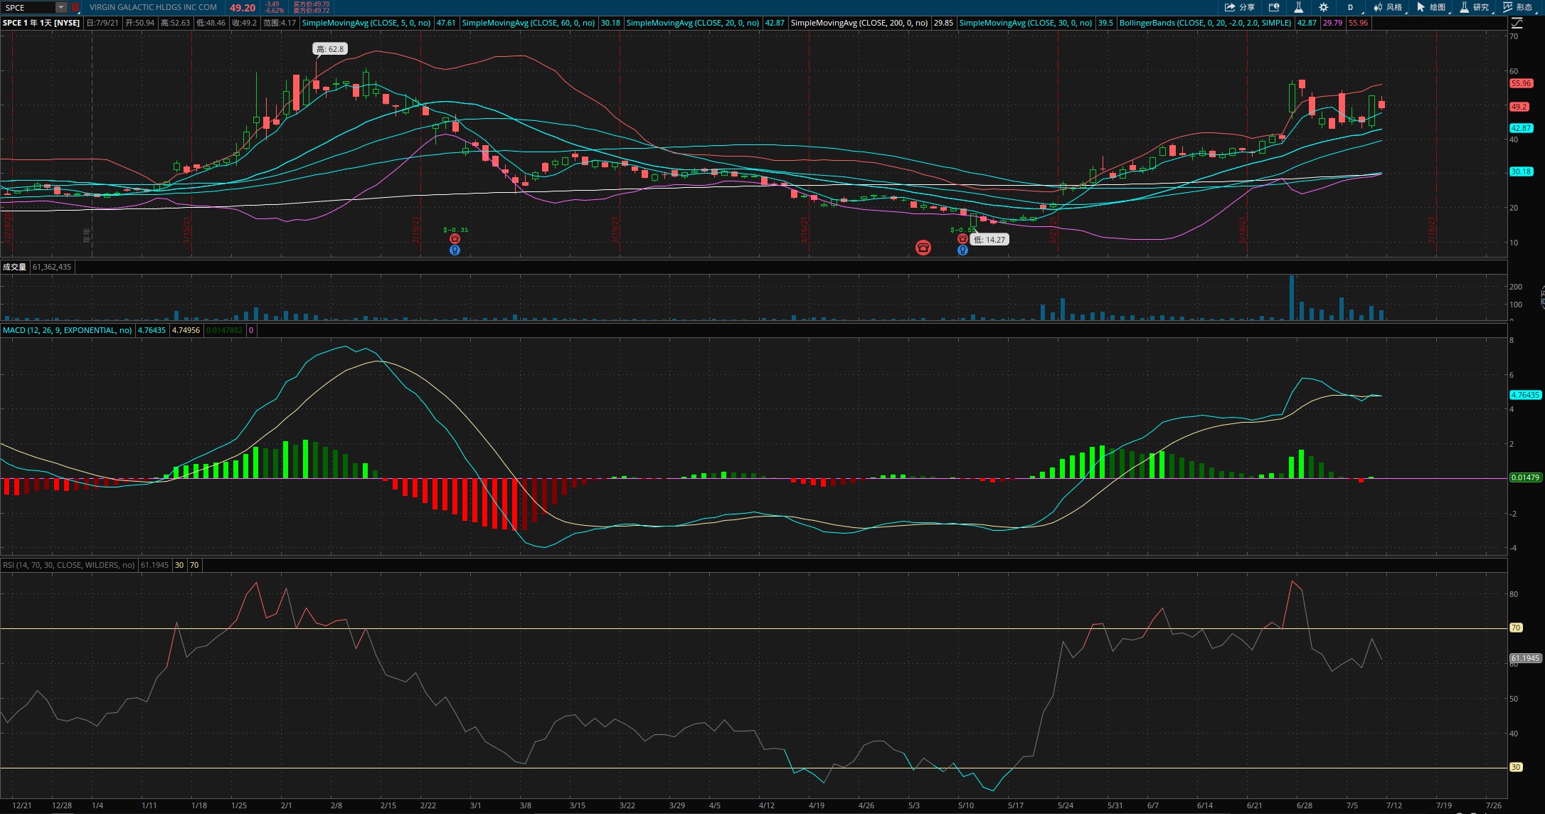This screenshot has height=814, width=1545.
Task: Open the alert window icon in toolbar
Action: pyautogui.click(x=1274, y=7)
